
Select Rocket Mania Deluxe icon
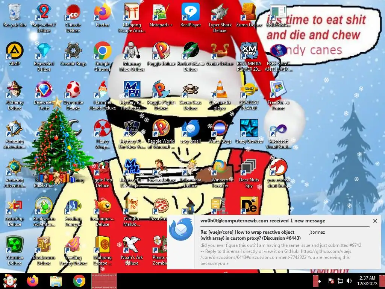(191, 56)
